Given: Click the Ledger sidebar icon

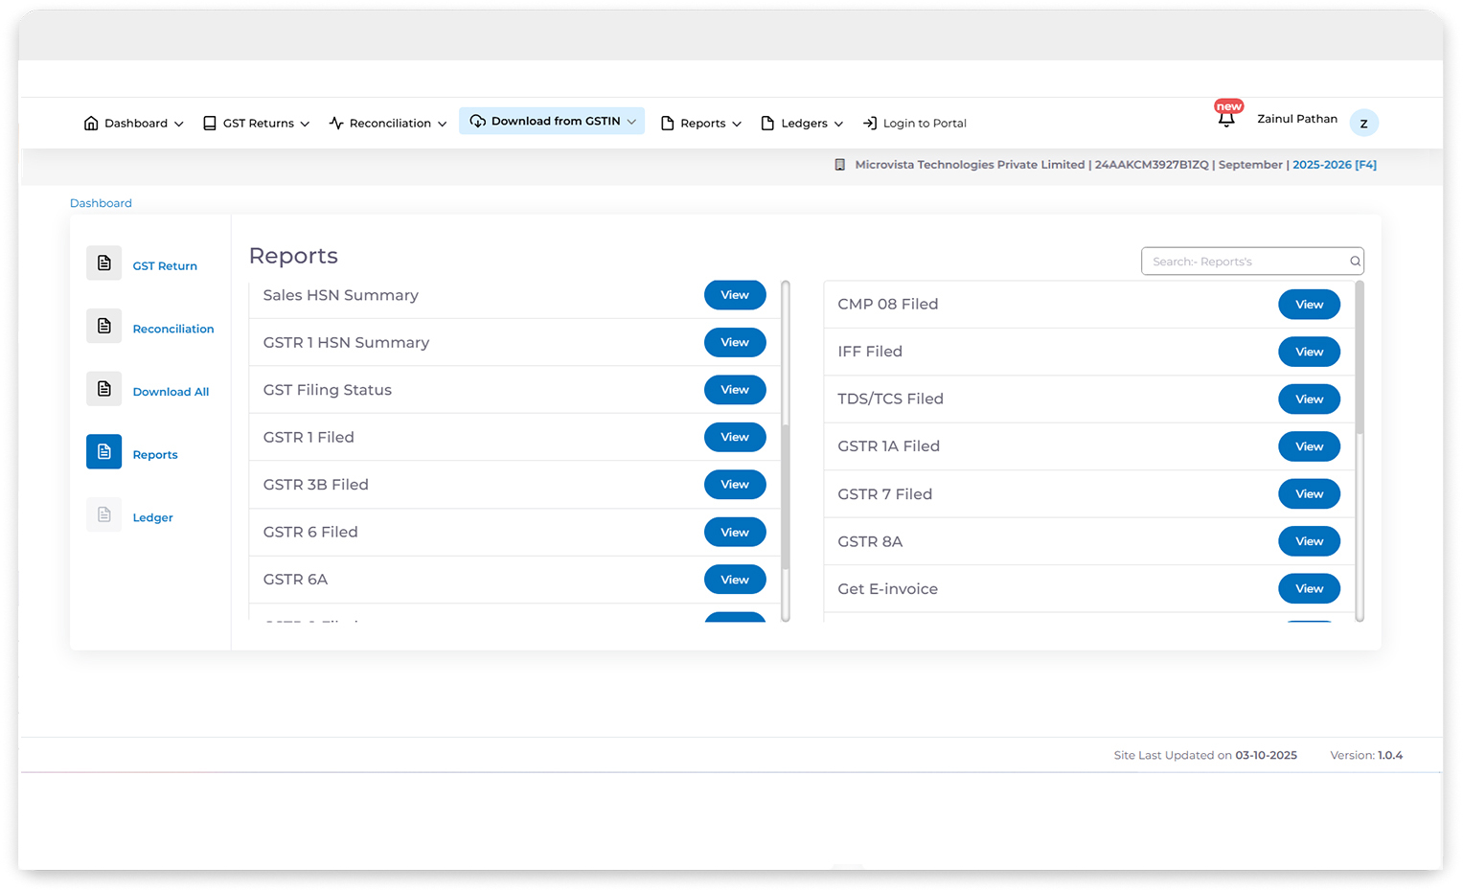Looking at the screenshot, I should (103, 515).
